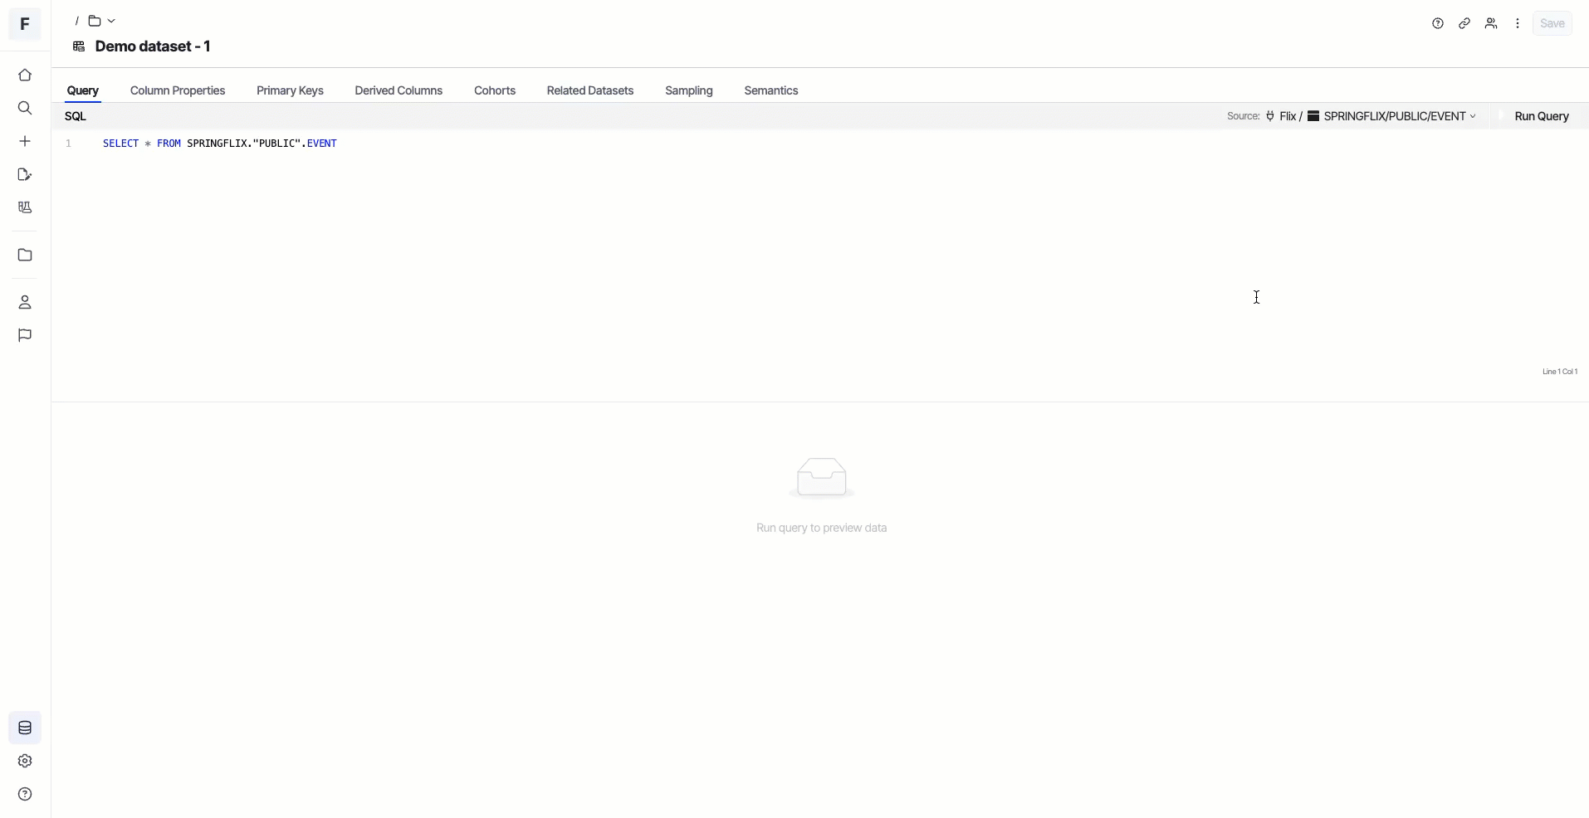Click the SQL label above editor
Screen dimensions: 1589x818
[76, 116]
